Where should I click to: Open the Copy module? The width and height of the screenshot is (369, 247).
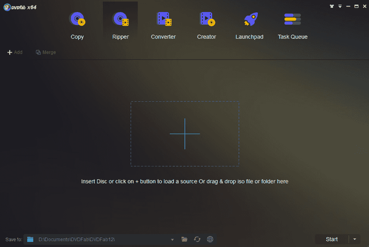(x=77, y=26)
